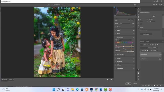Viewport: 164px width, 92px height.
Task: Select the Red Eye removal tool
Action: click(x=138, y=23)
